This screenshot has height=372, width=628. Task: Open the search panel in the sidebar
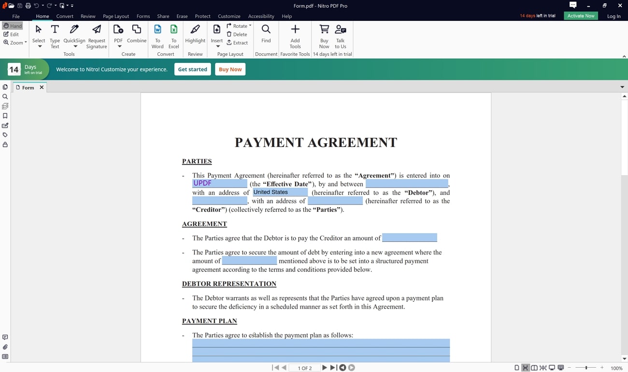tap(5, 96)
